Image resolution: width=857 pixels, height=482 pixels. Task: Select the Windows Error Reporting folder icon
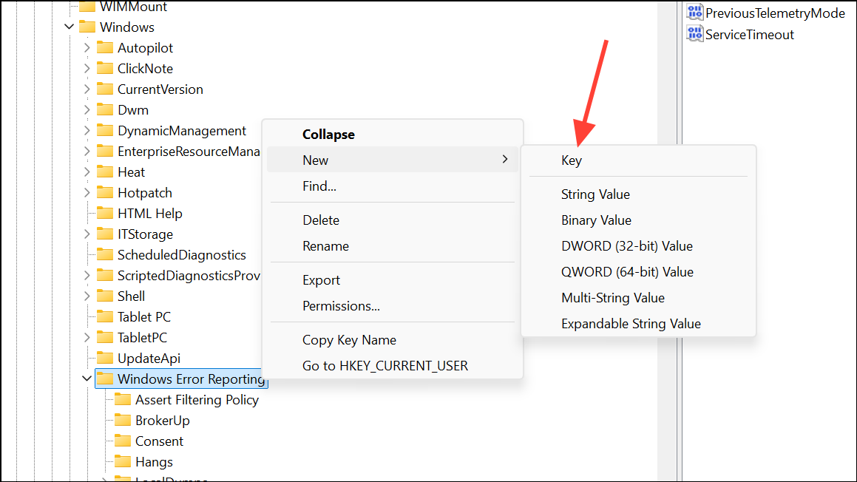(105, 379)
